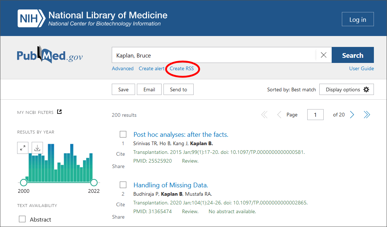Open article Handling of Missing Data
Viewport: 387px width, 227px height.
coord(171,185)
